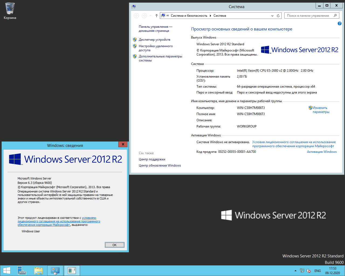Switch to Control Panel taskbar item
The height and width of the screenshot is (276, 345).
[55, 271]
